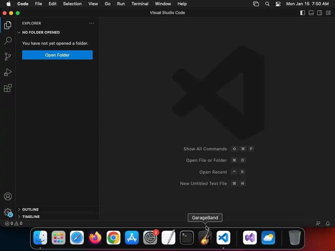This screenshot has height=251, width=335.
Task: Open the Terminal menu
Action: tap(140, 4)
